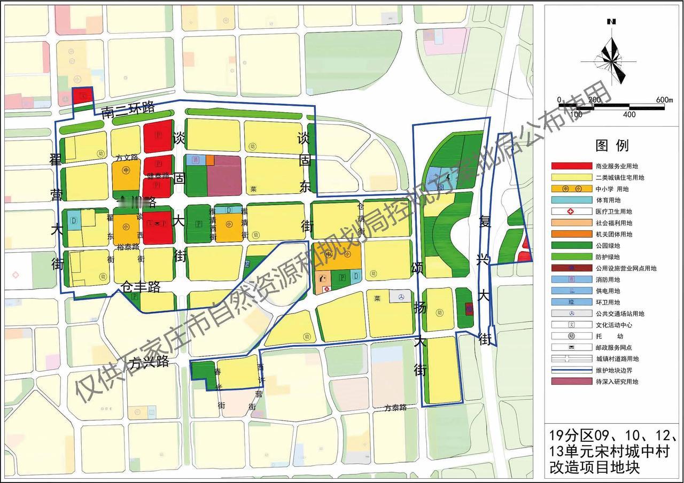
Task: Click the 仓丰路 road label
Action: (x=141, y=287)
